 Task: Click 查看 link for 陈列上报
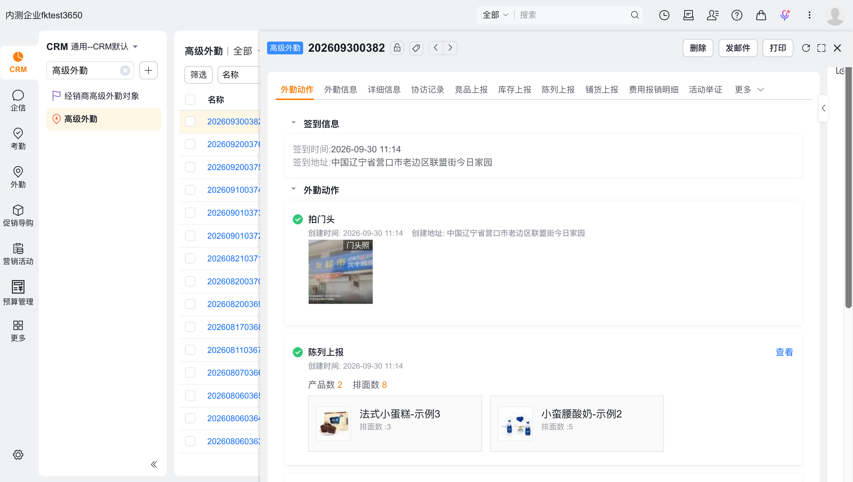click(784, 352)
